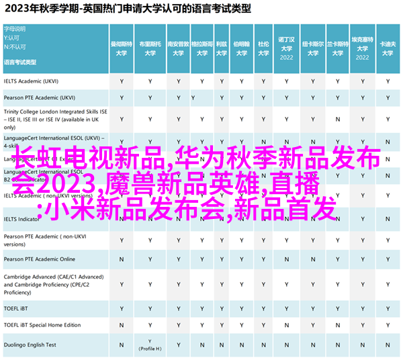The width and height of the screenshot is (403, 360).
Task: Select the 'Pearson PTE Academic ( non-UKVI versions)' label
Action: (x=45, y=240)
